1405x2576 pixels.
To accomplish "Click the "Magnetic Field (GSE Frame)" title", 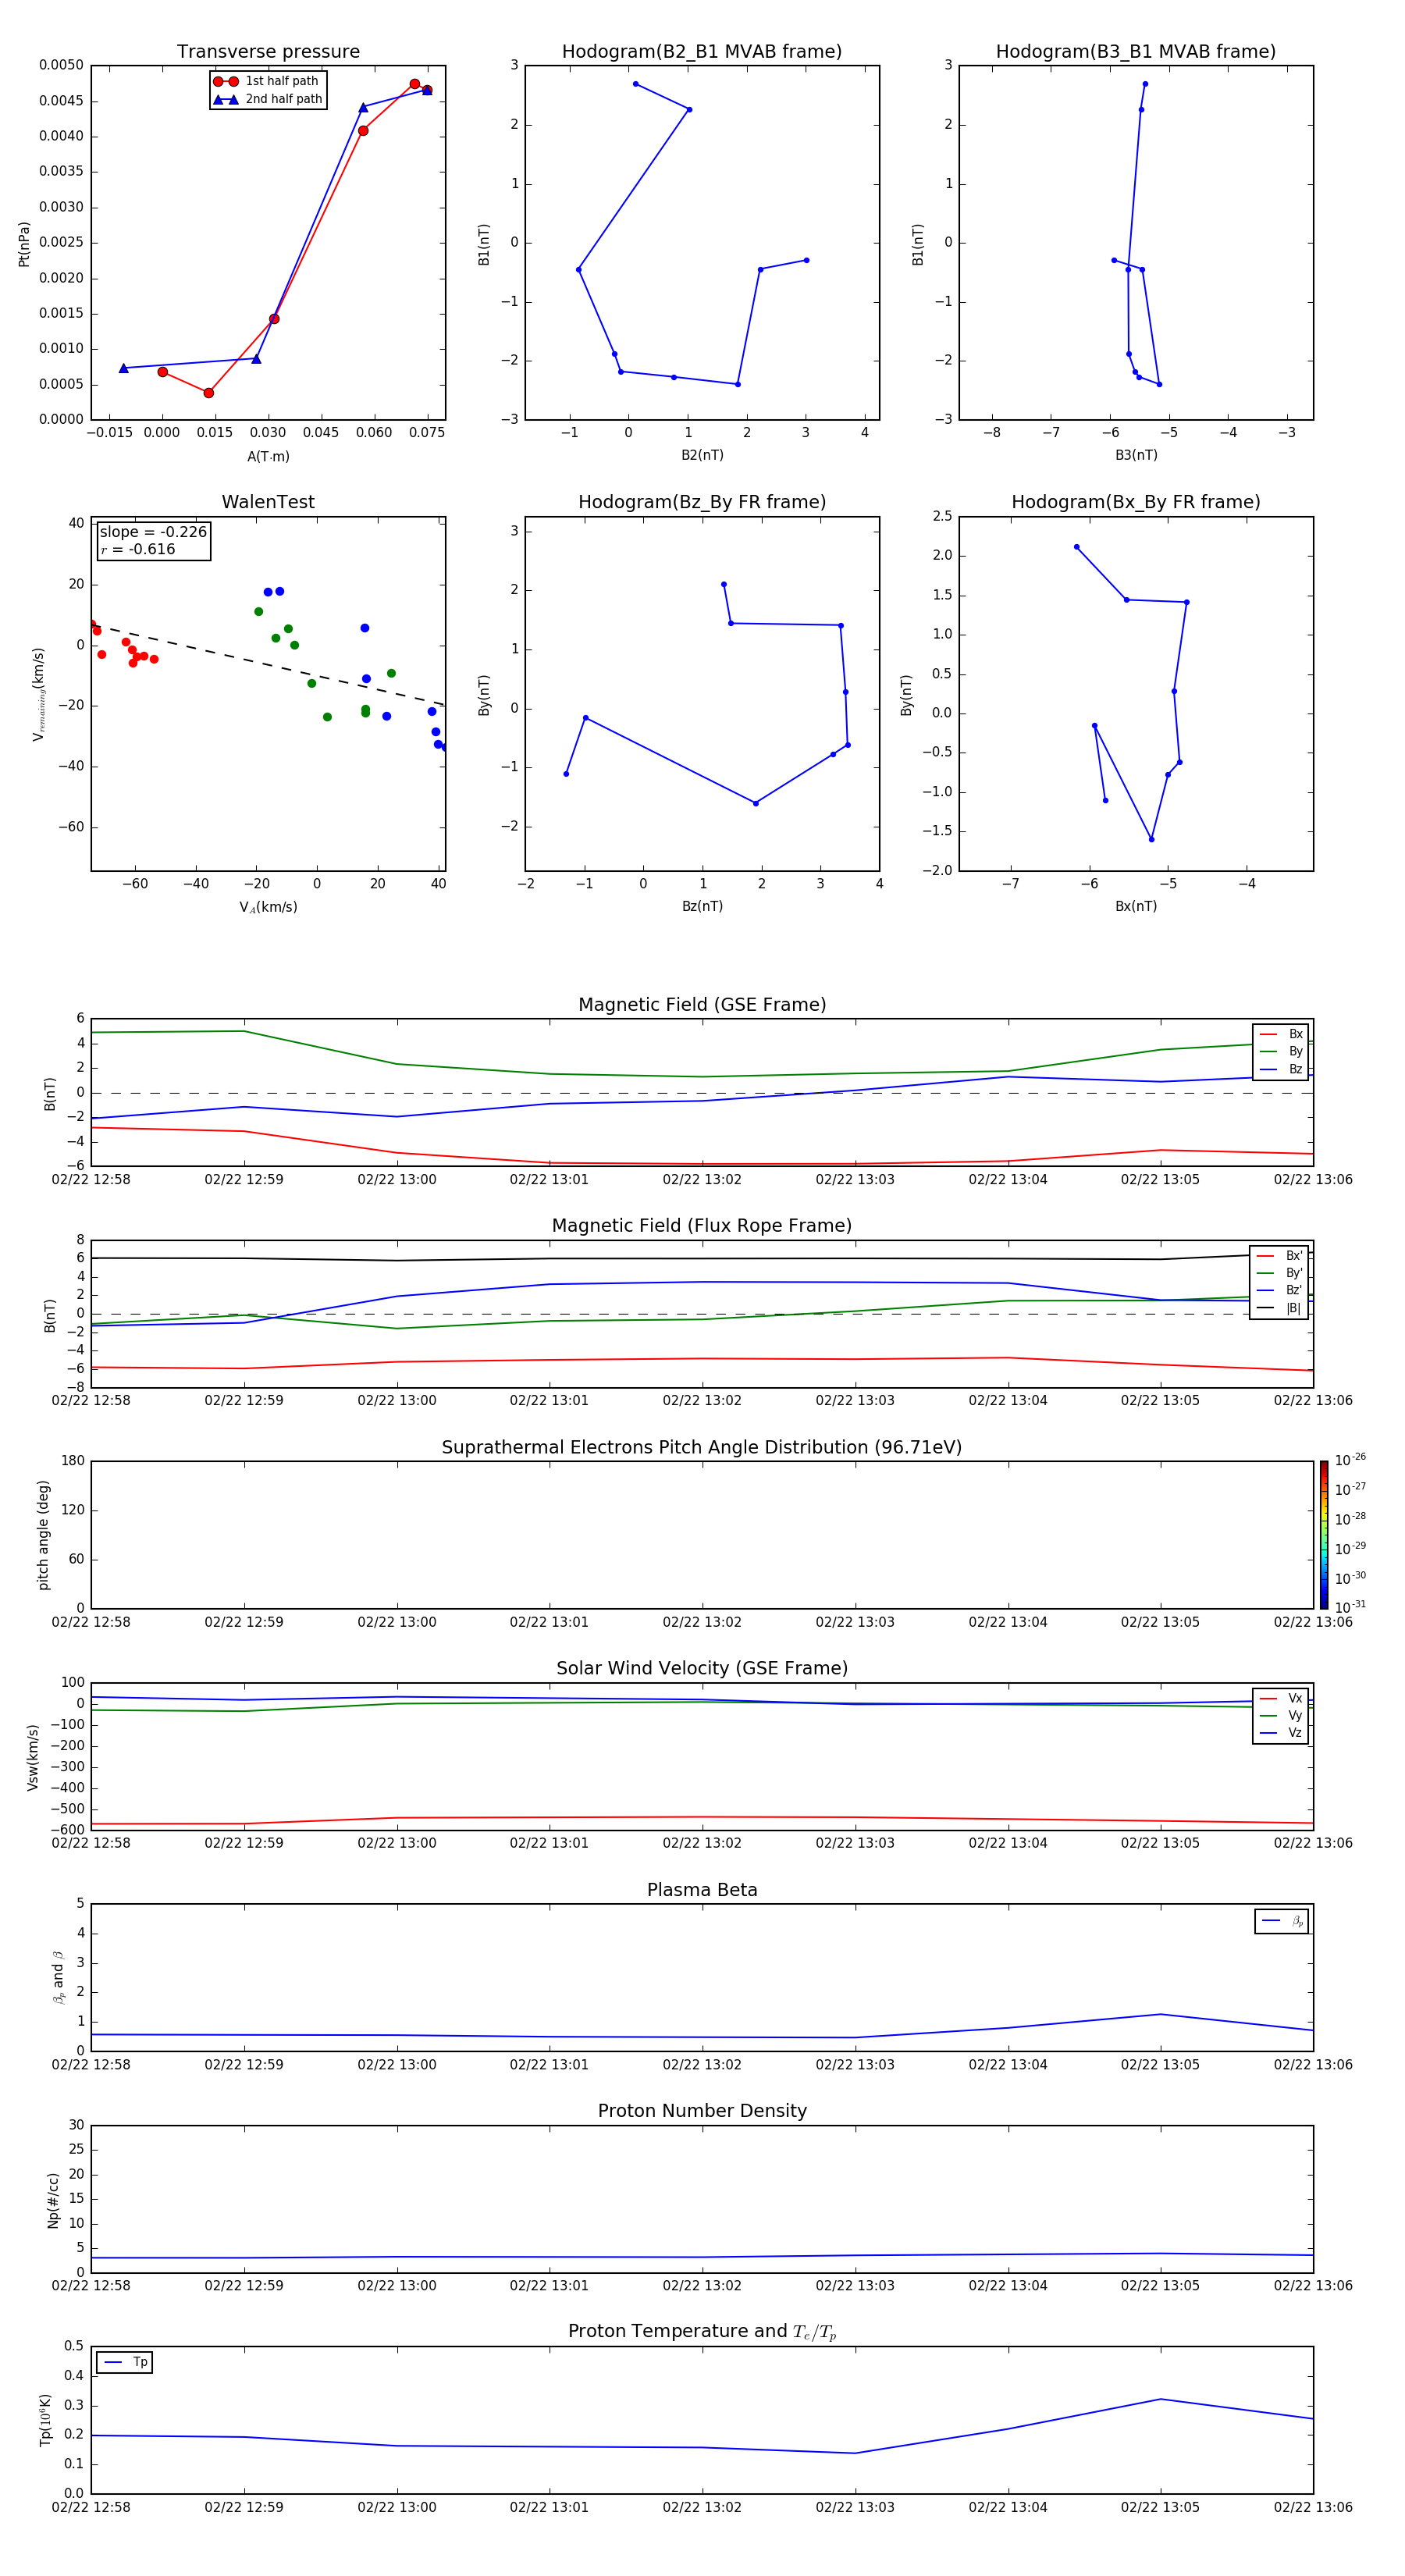I will click(702, 1005).
